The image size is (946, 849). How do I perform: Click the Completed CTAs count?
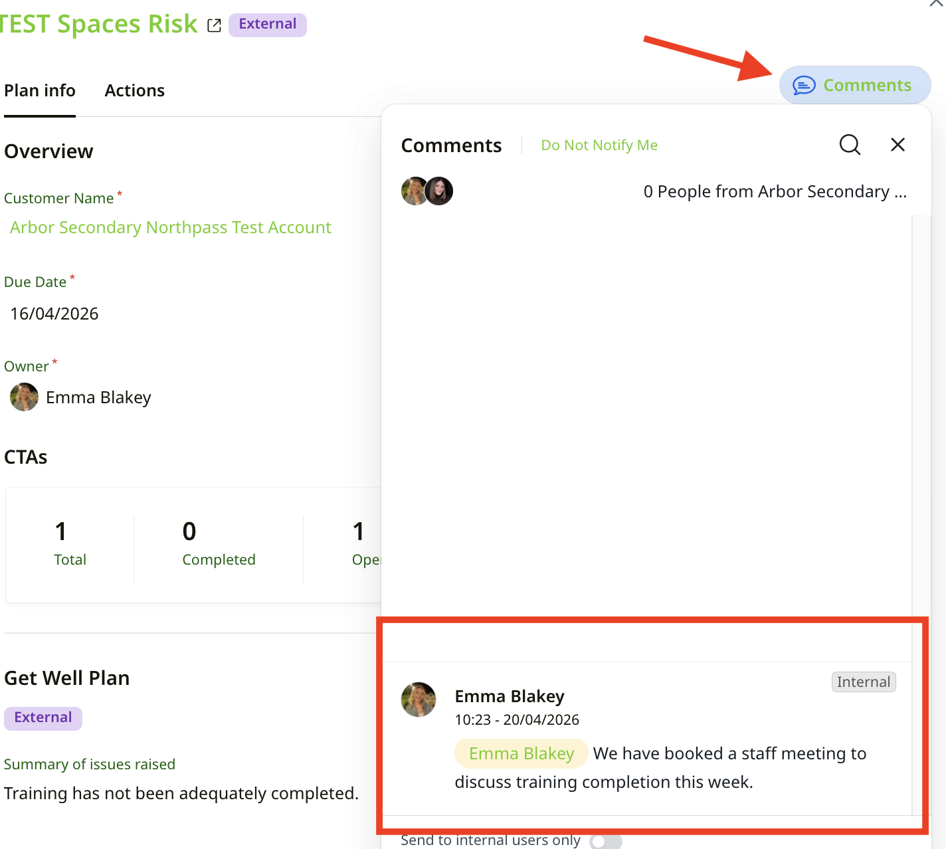click(x=189, y=531)
